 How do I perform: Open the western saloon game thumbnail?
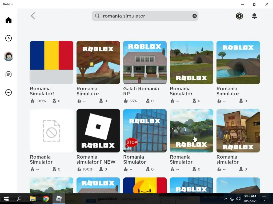coord(238,131)
